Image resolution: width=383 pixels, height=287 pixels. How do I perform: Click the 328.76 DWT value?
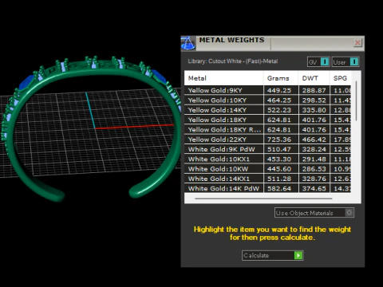click(314, 179)
